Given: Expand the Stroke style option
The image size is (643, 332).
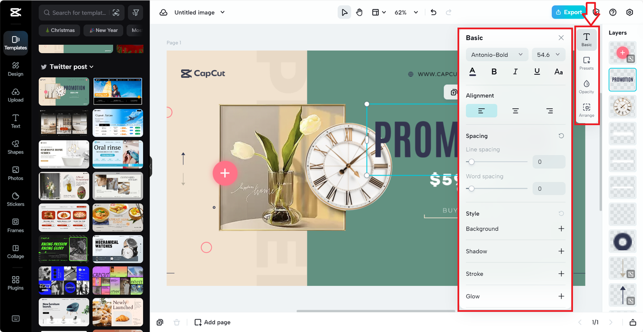Looking at the screenshot, I should (x=561, y=274).
